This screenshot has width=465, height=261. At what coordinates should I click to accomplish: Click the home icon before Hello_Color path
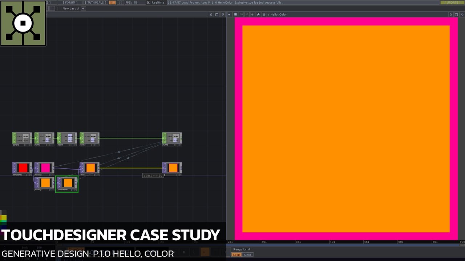[264, 14]
